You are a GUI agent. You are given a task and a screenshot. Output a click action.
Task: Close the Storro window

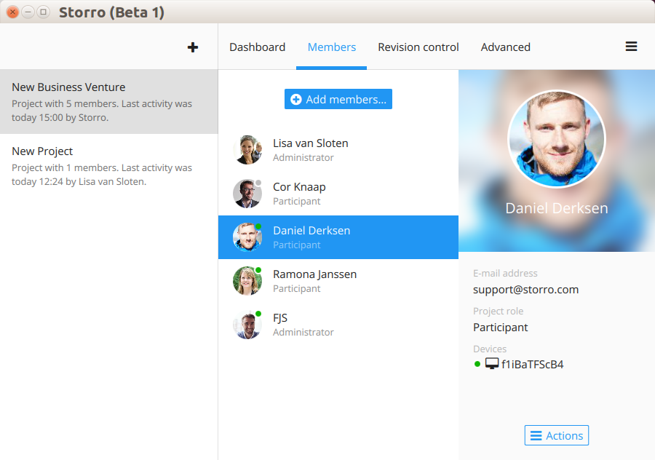tap(13, 12)
